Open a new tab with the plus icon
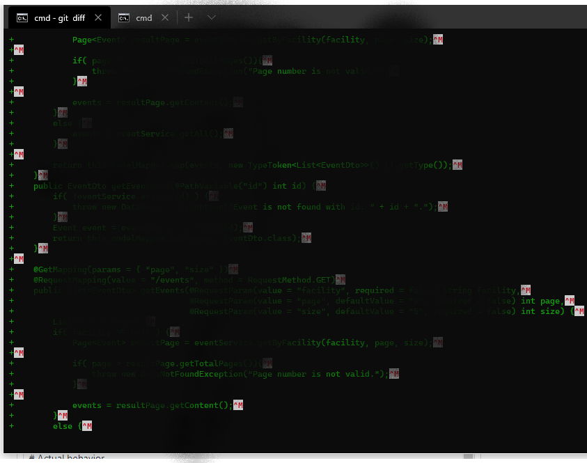Image resolution: width=587 pixels, height=463 pixels. (188, 17)
